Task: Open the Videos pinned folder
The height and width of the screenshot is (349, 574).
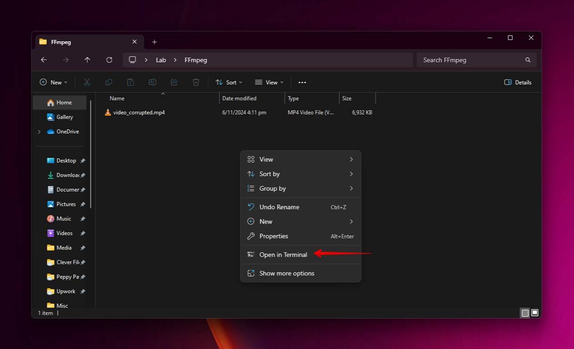Action: (60, 233)
